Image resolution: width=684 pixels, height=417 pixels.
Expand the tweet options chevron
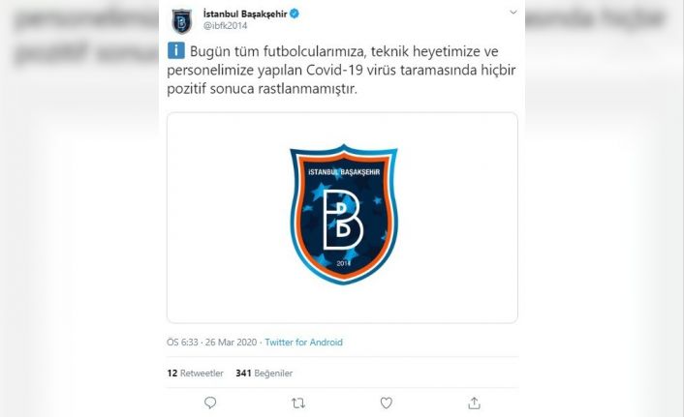click(513, 13)
